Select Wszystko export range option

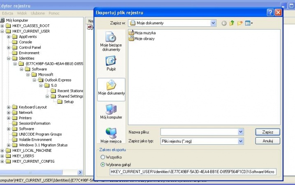click(x=102, y=157)
